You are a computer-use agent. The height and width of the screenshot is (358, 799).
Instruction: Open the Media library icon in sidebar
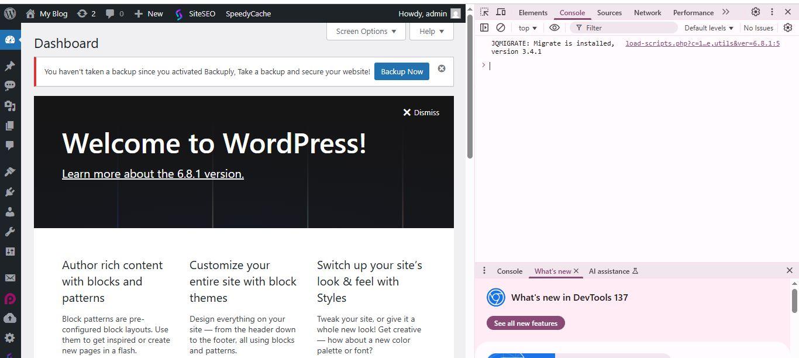click(10, 106)
